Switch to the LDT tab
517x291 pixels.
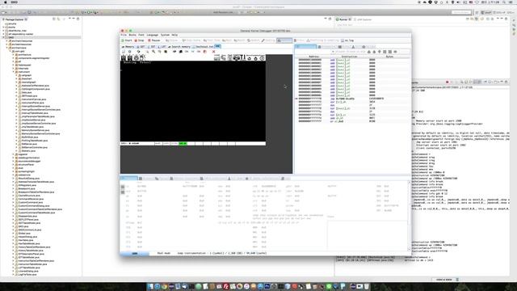pos(162,47)
